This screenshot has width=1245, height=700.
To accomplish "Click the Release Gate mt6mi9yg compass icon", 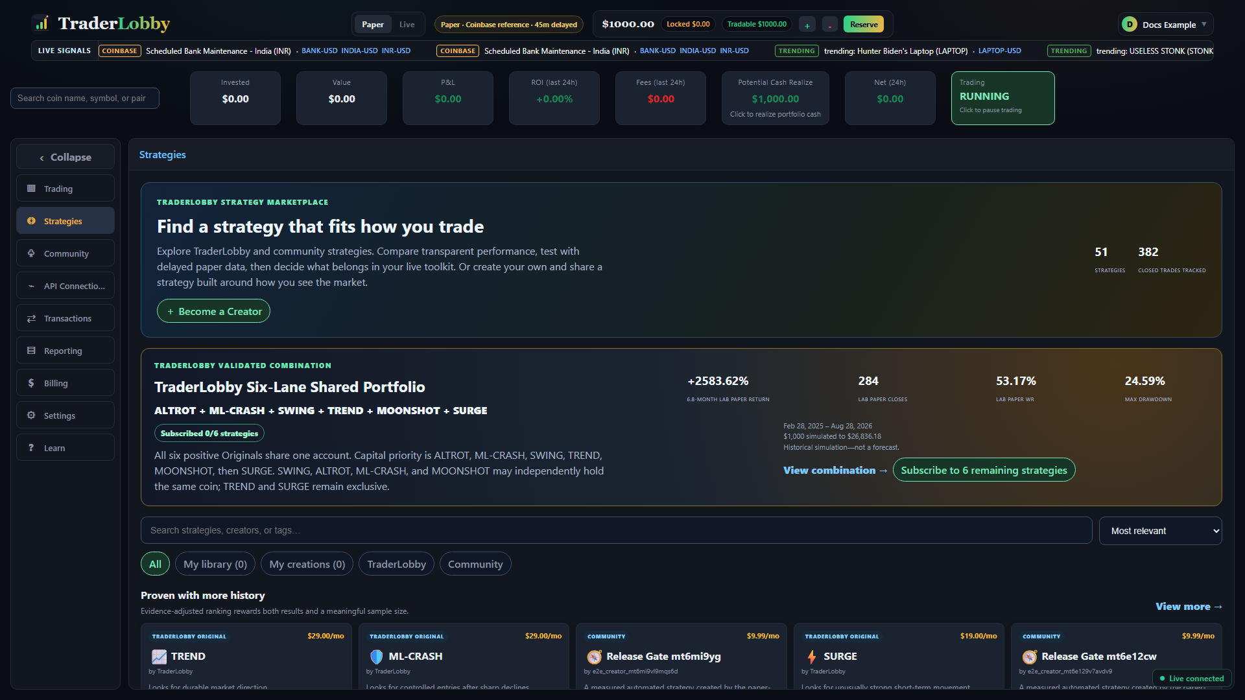I will (595, 657).
